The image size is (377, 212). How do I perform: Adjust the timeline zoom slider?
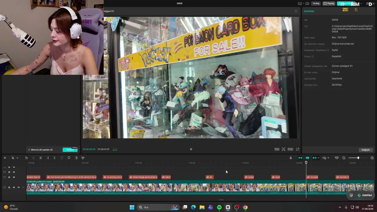pos(358,158)
